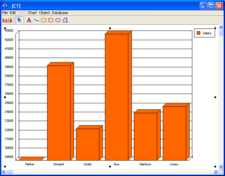
Task: Choose the oval drawing tool
Action: point(58,20)
